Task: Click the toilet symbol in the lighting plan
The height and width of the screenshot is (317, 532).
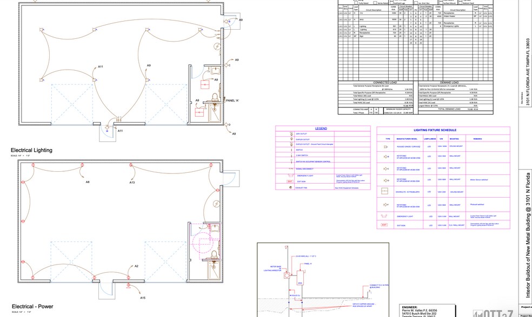Action: [x=215, y=98]
